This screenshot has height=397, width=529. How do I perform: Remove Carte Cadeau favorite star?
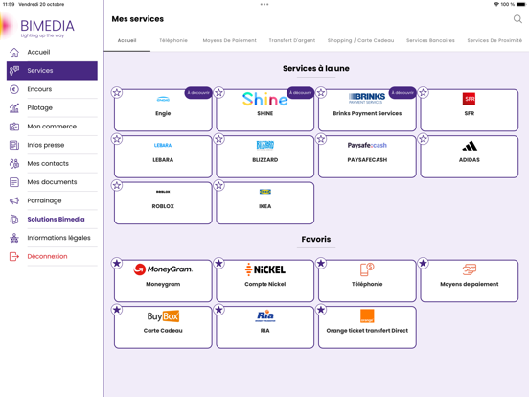[117, 309]
